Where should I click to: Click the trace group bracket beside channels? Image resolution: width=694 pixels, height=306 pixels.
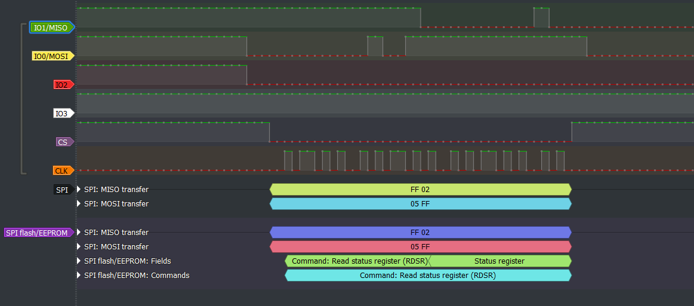point(23,98)
